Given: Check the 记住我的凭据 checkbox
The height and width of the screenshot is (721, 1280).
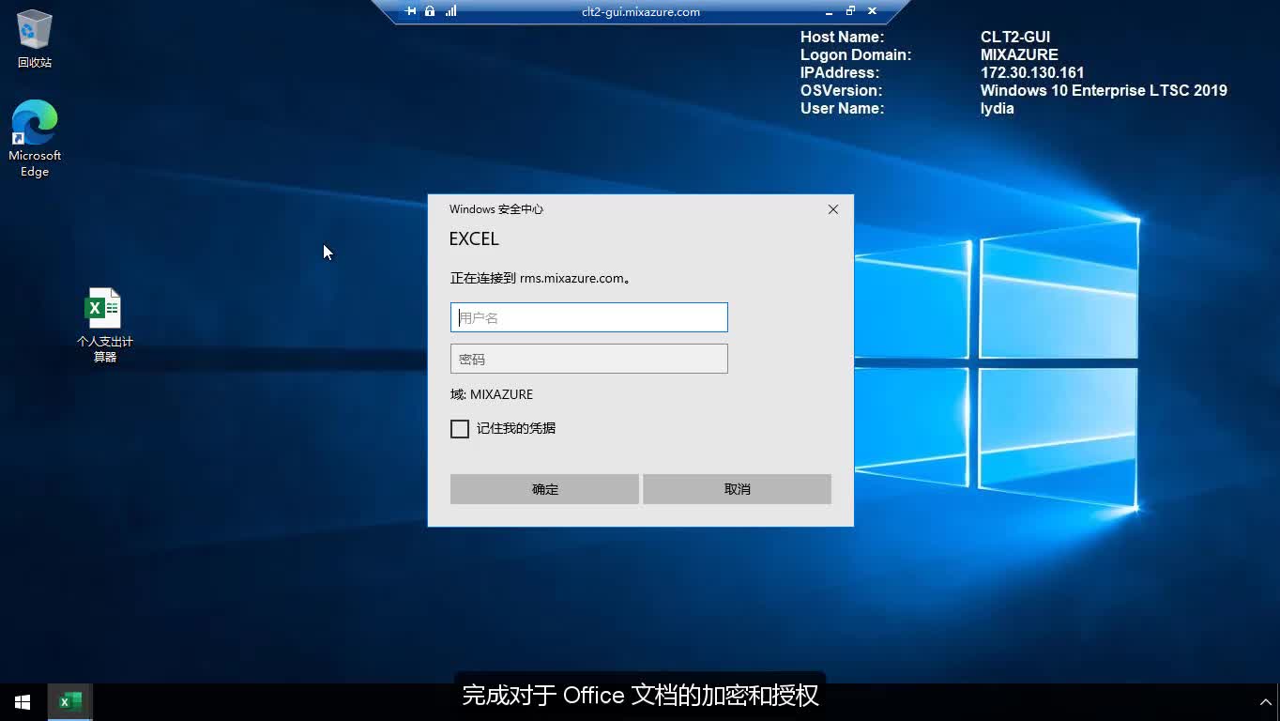Looking at the screenshot, I should tap(460, 429).
